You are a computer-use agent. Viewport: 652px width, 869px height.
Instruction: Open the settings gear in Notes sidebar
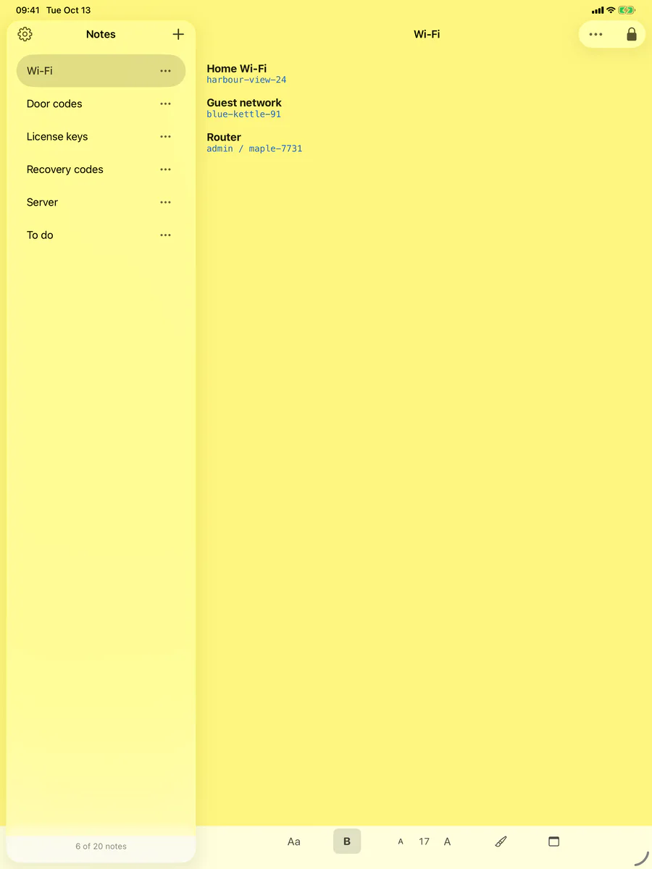(25, 34)
